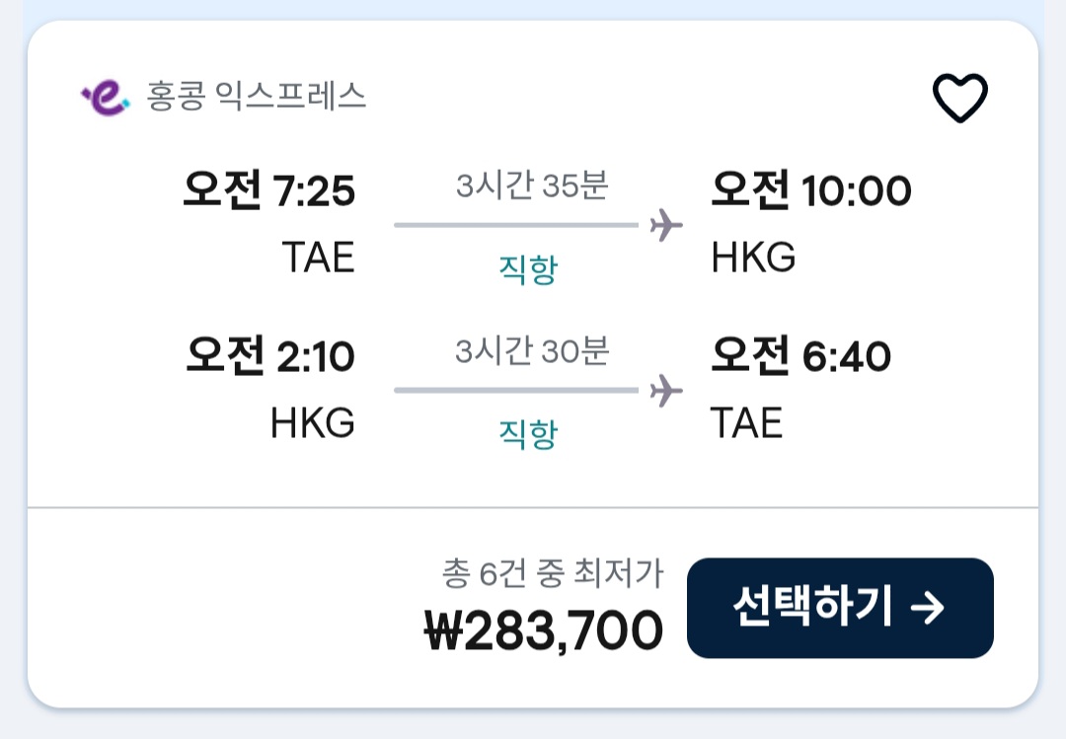Image resolution: width=1066 pixels, height=739 pixels.
Task: Click the 직항 label under 3시간 35분
Action: point(527,268)
